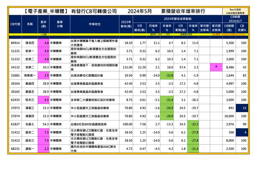Click May revenue cell 7.56
This screenshot has width=254, height=180.
click(x=140, y=124)
